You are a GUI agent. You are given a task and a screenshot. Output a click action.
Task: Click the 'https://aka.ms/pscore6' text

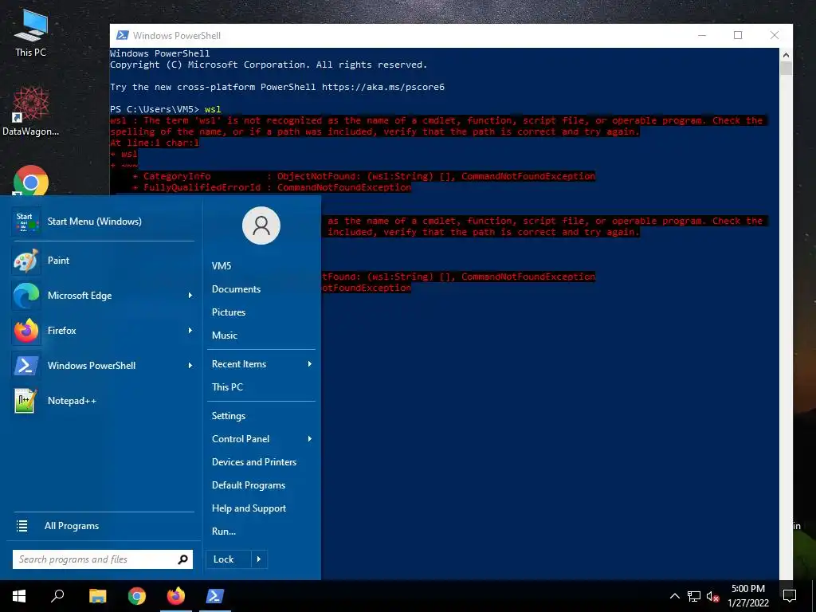point(383,87)
